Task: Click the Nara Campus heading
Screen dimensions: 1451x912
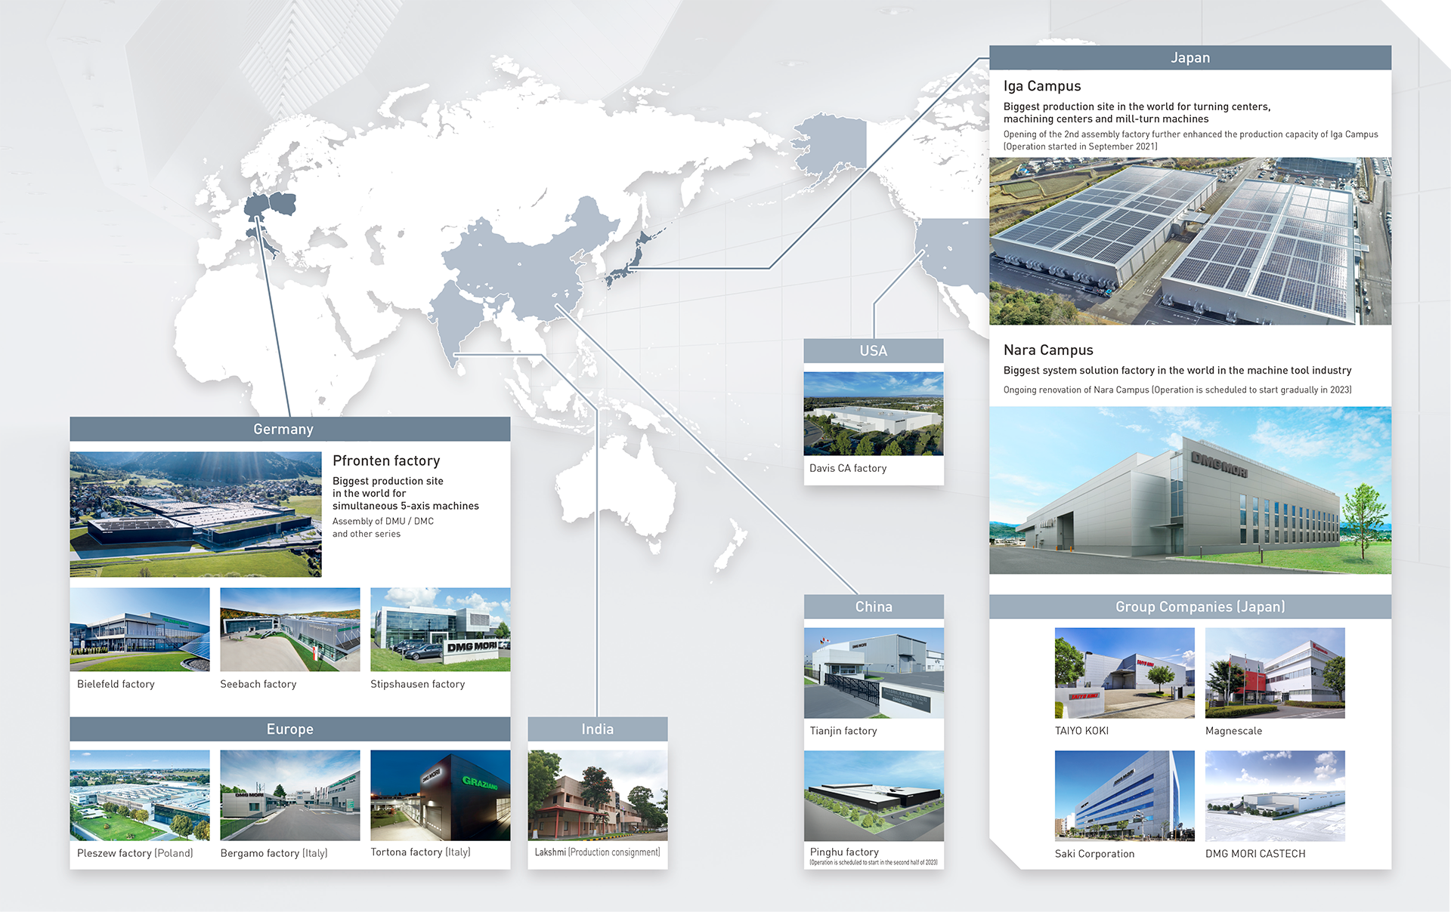Action: click(1048, 350)
